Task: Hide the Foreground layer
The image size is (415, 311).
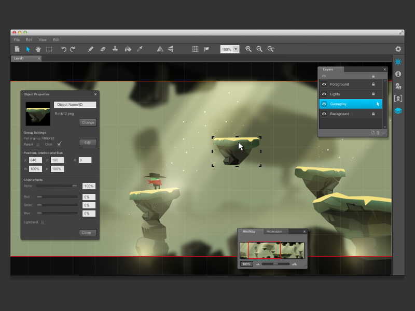Action: (x=324, y=84)
